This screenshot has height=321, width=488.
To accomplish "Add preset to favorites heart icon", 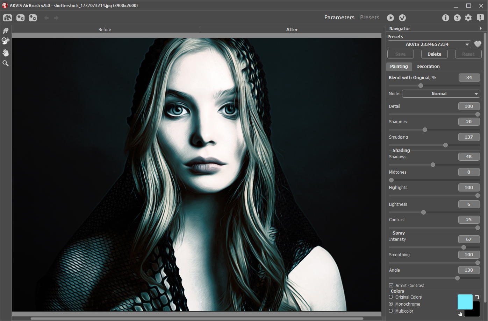I will (478, 44).
